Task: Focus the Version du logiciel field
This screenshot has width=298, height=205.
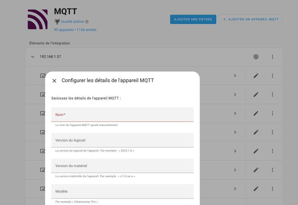Action: (x=122, y=140)
